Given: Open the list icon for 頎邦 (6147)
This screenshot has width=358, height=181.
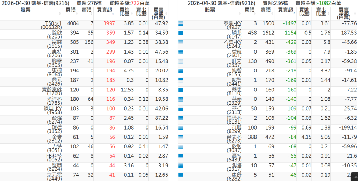Looking at the screenshot, I should coord(181,33).
